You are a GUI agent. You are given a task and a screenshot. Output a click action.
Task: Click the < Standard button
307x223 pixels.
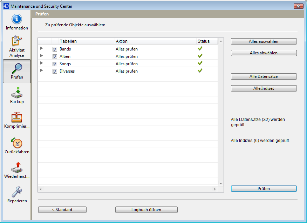(x=62, y=210)
